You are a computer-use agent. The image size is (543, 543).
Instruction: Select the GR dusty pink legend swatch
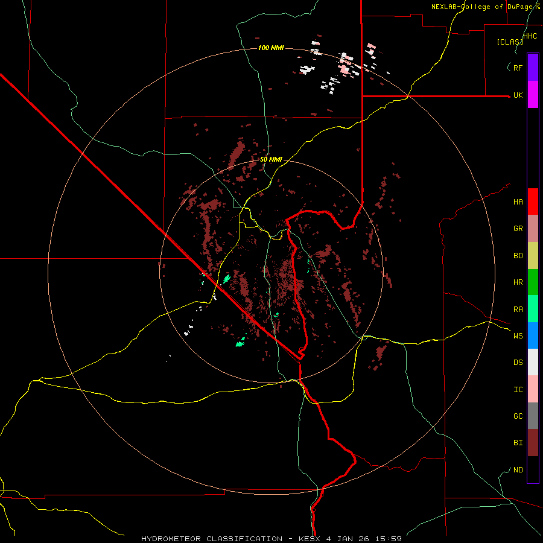(x=533, y=228)
